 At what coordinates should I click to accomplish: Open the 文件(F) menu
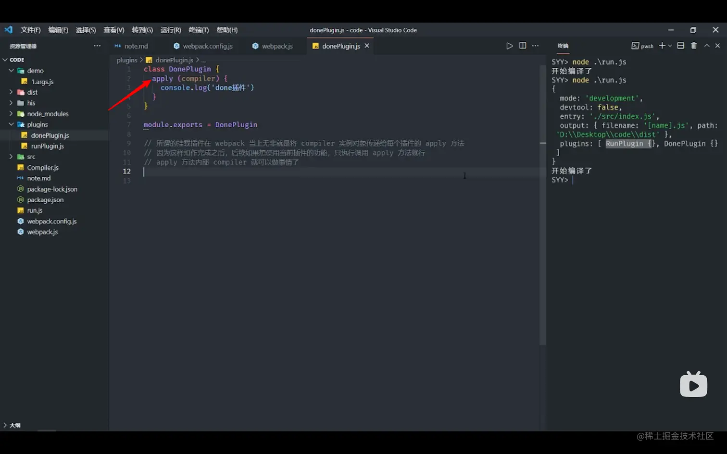(x=31, y=30)
